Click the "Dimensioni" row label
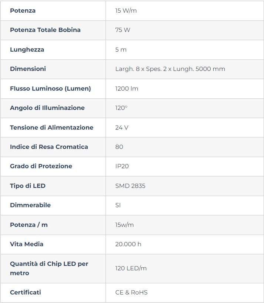The image size is (264, 303). [28, 69]
